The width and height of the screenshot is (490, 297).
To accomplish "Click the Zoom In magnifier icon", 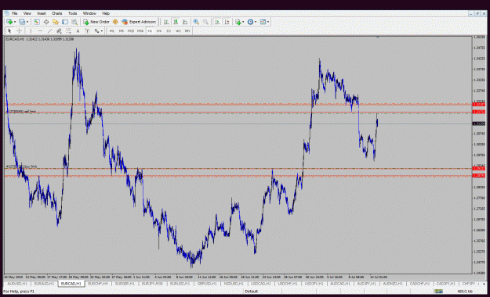I will [196, 22].
